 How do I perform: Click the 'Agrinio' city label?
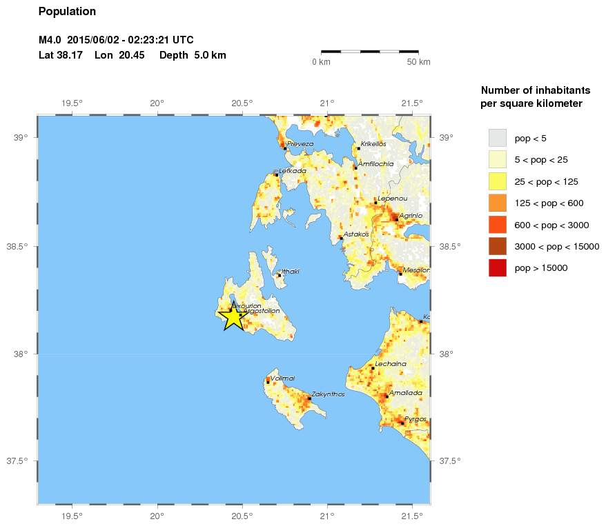click(411, 216)
